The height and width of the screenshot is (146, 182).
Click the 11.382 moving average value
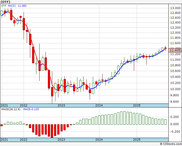22,6
